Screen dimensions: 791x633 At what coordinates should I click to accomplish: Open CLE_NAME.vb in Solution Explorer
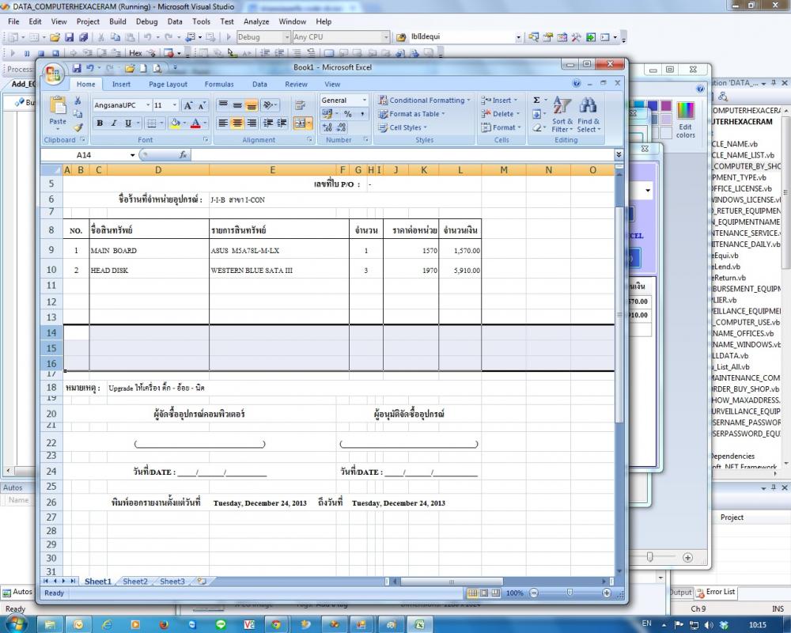(x=735, y=144)
